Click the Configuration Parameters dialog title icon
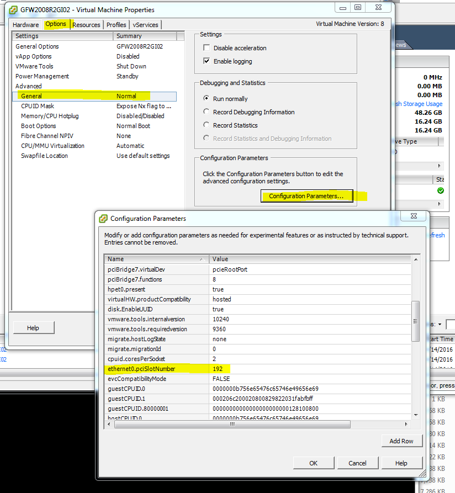Image resolution: width=455 pixels, height=493 pixels. pos(103,219)
